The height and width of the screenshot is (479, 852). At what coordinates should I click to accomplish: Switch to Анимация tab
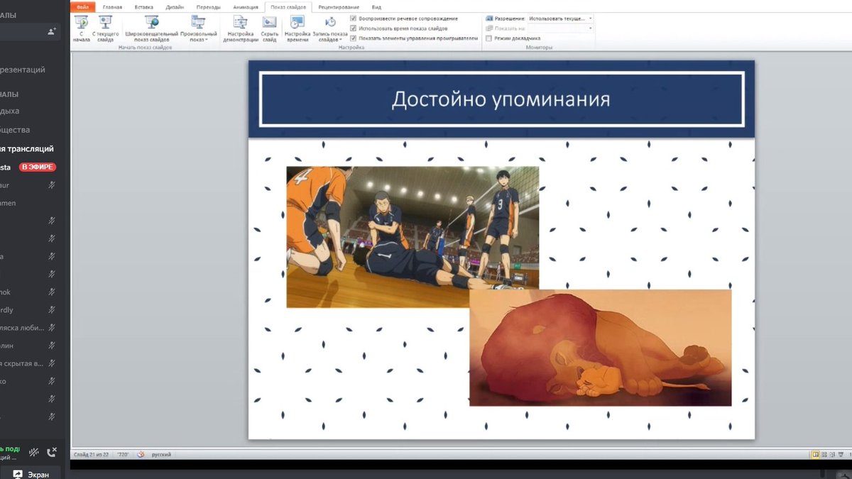tap(246, 7)
